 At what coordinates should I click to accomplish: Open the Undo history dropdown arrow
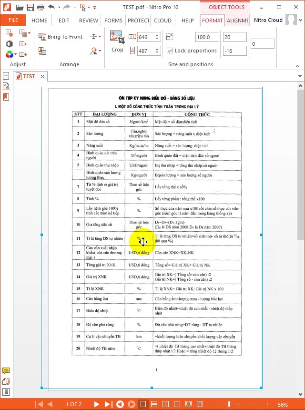(x=59, y=7)
